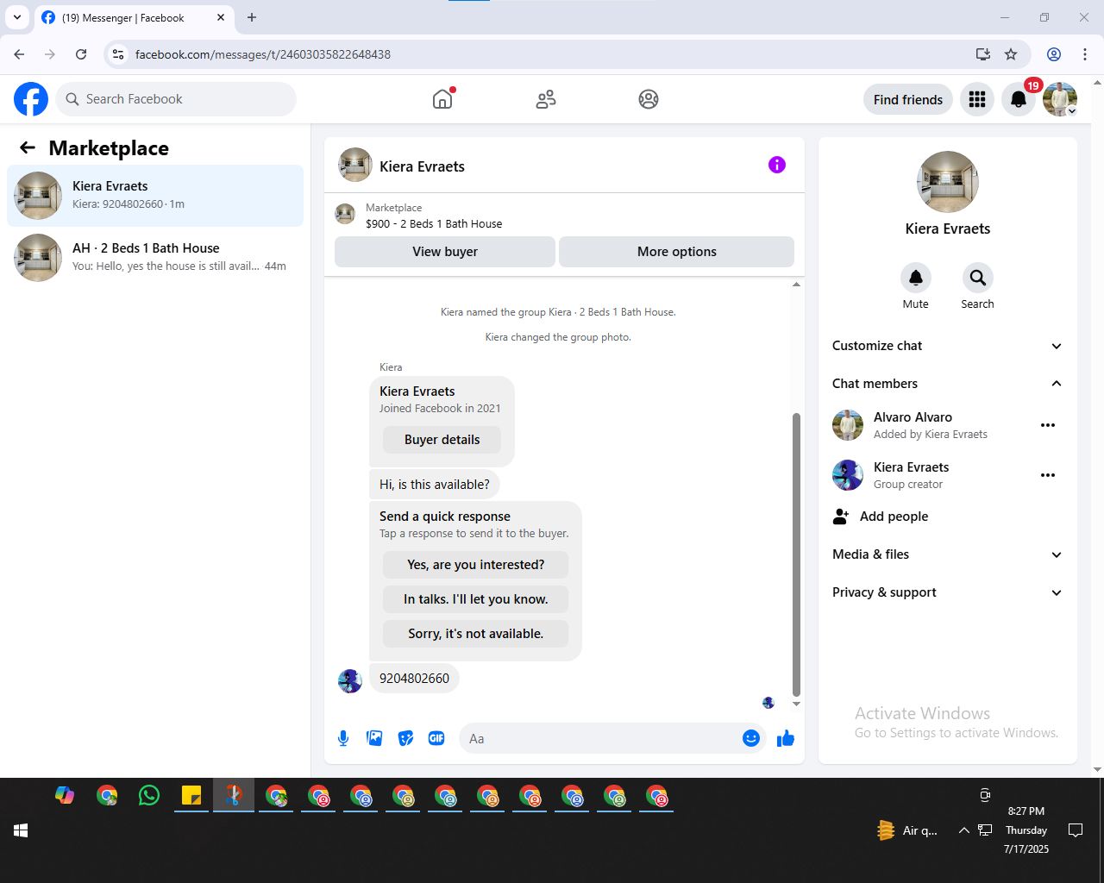Select the Messenger | Facebook browser tab
The height and width of the screenshot is (883, 1104).
coord(134,17)
